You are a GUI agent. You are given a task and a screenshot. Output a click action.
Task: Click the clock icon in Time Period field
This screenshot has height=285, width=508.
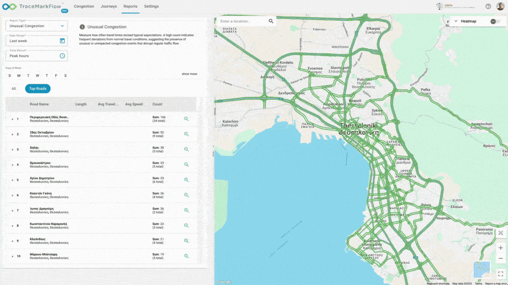coord(62,56)
